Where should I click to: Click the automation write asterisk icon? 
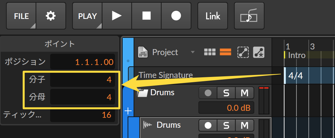(259, 52)
